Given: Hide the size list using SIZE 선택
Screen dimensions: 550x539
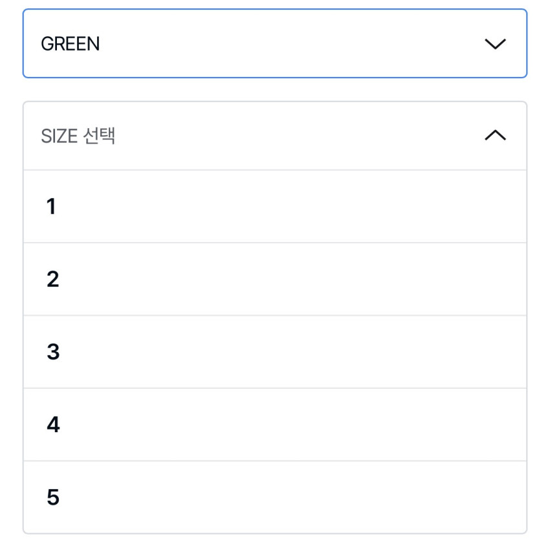Looking at the screenshot, I should pos(78,136).
